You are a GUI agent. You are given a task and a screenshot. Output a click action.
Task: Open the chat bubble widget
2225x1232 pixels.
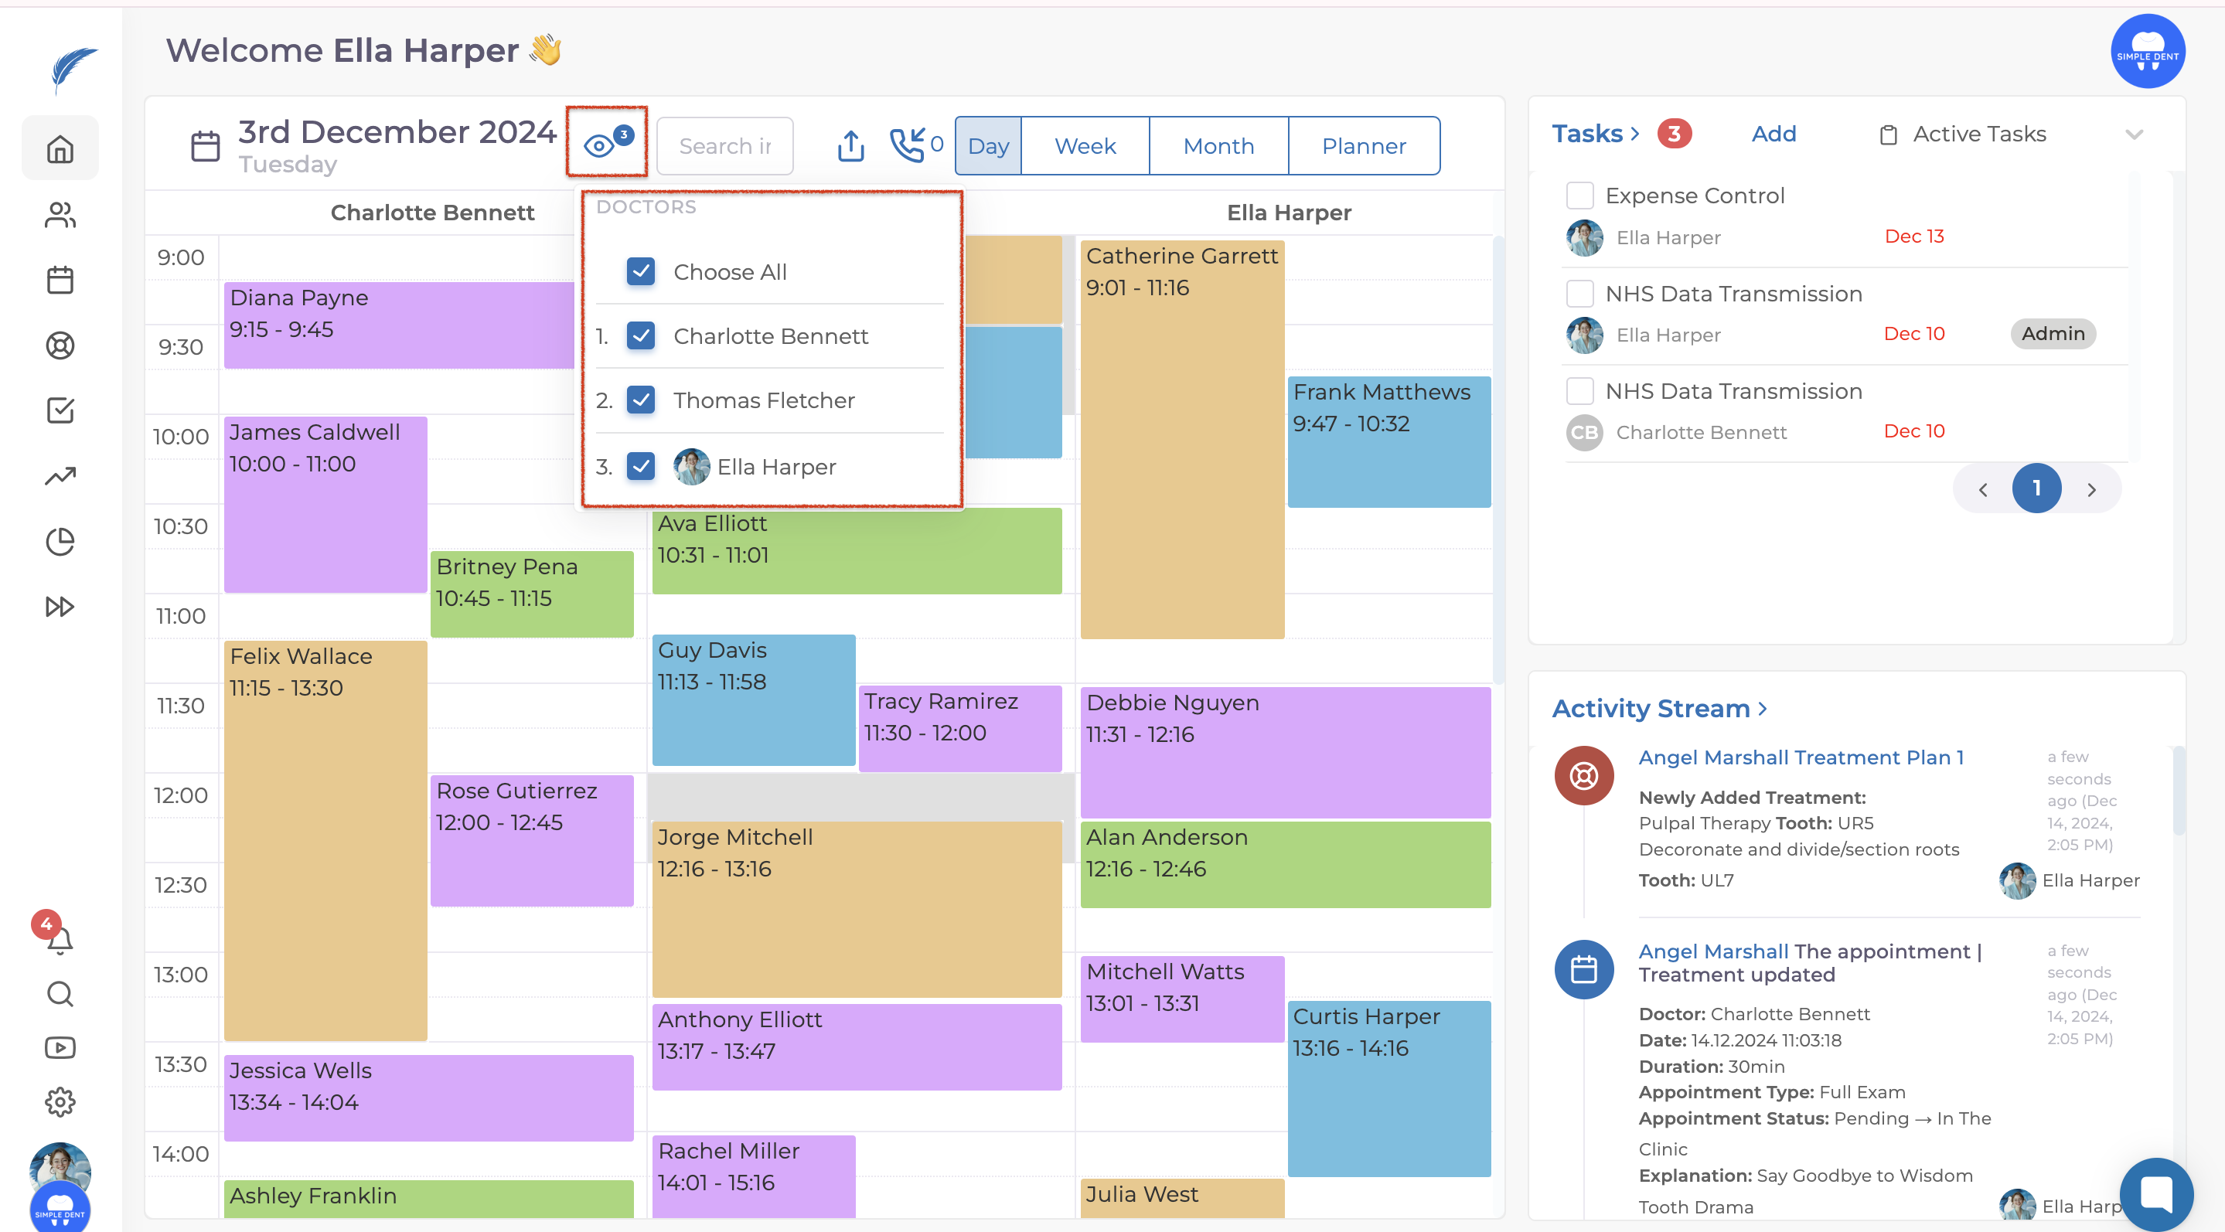tap(2156, 1193)
